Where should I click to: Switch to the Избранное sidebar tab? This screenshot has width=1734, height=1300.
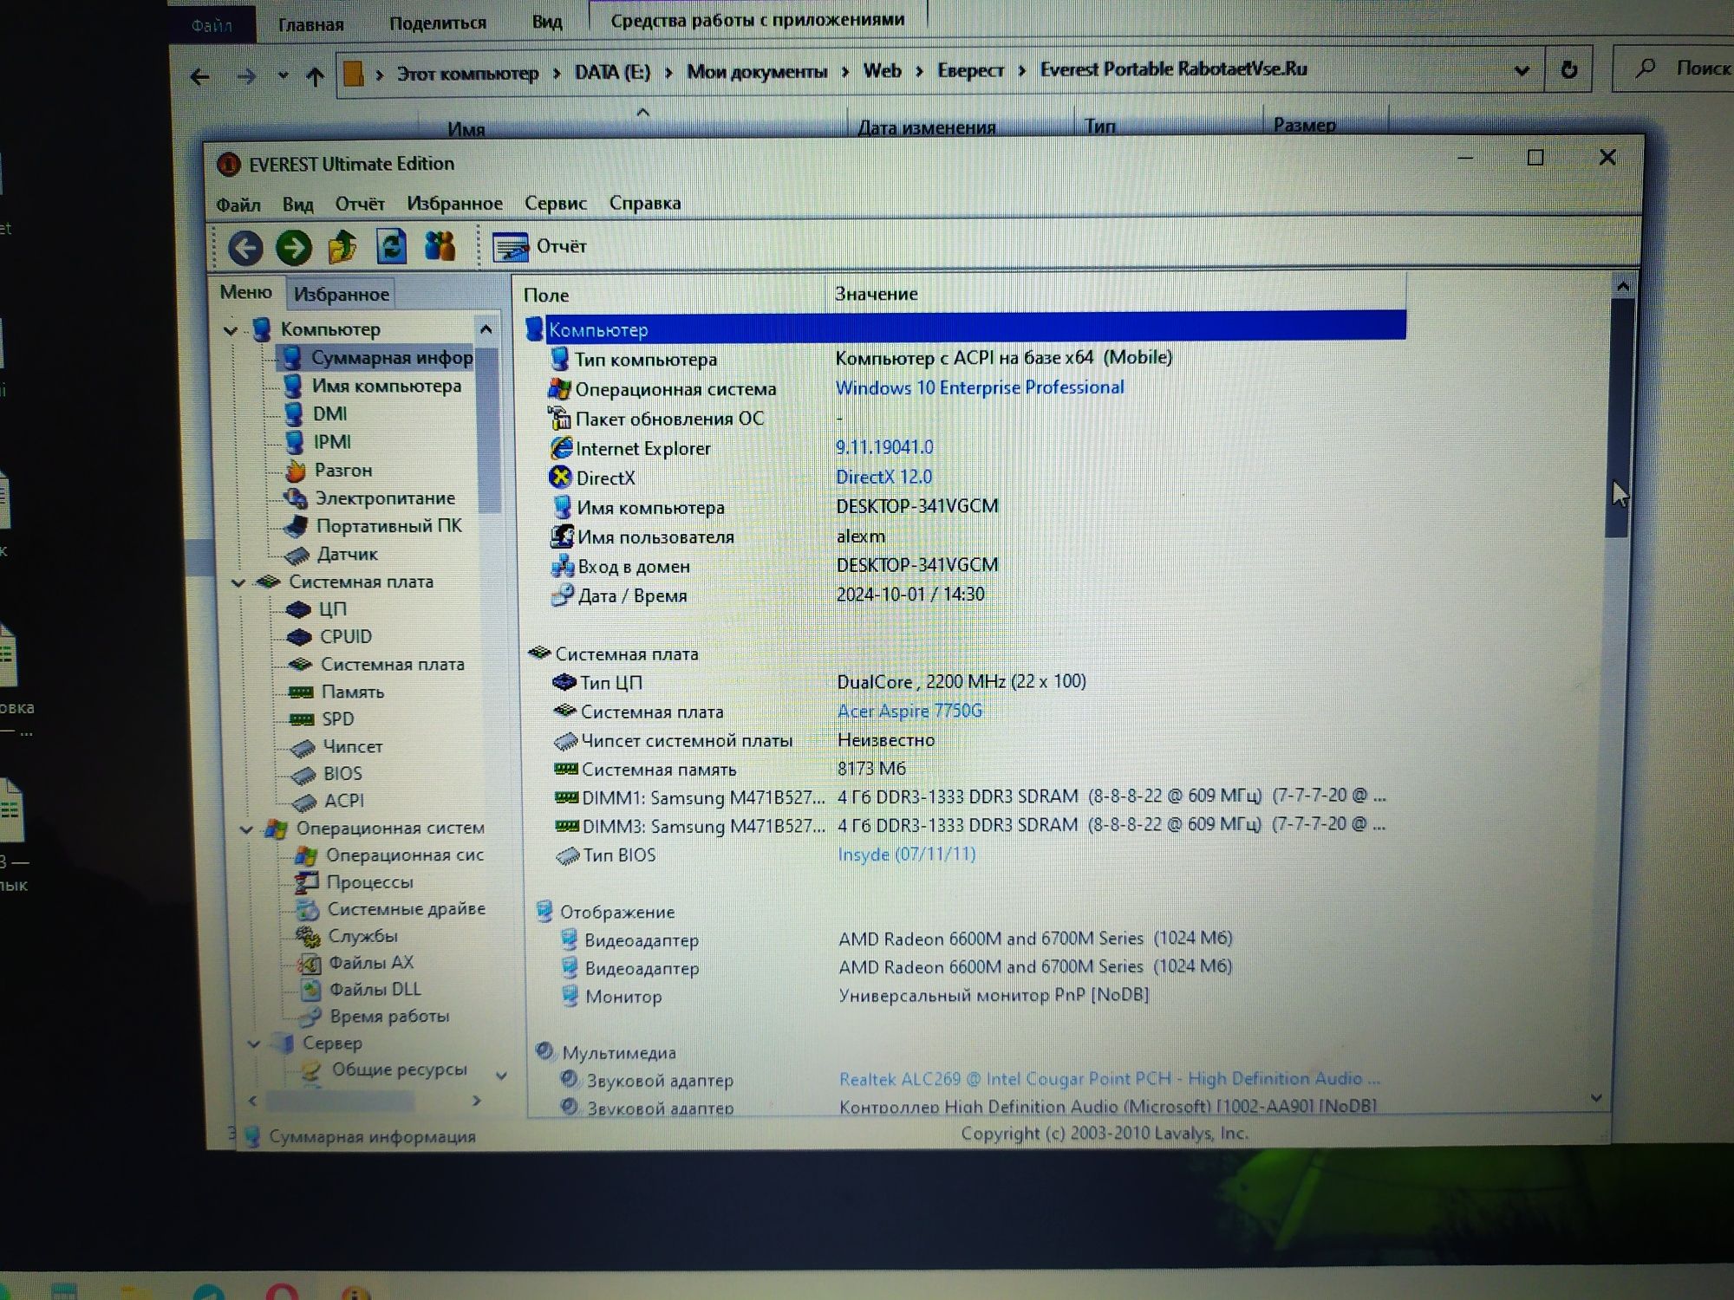[x=341, y=295]
